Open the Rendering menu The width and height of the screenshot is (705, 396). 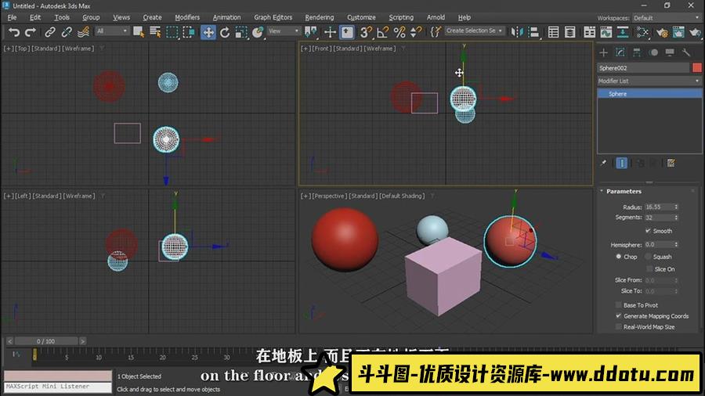320,17
